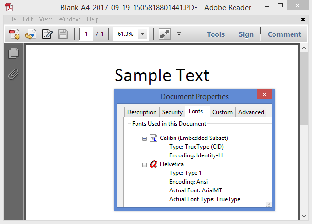Click the Adobe Reader icon in the title bar
Viewport: 312px width, 224px height.
(x=9, y=7)
